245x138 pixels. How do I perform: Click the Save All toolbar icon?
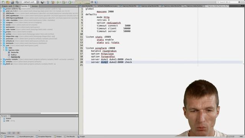17,2
